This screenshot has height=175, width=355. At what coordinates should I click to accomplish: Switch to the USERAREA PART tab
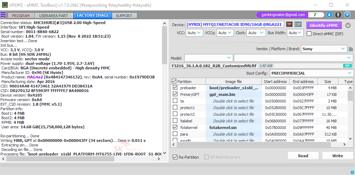tap(54, 16)
